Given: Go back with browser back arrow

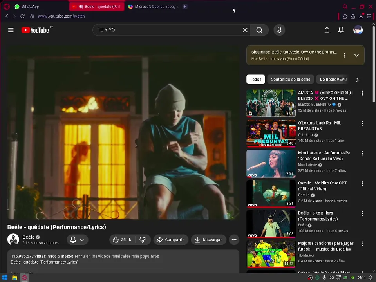Looking at the screenshot, I should [x=7, y=16].
